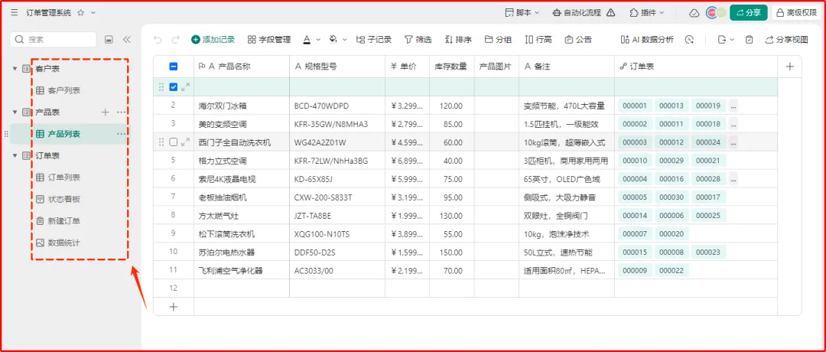Expand the font color dropdown arrow
This screenshot has height=352, width=826.
click(319, 40)
